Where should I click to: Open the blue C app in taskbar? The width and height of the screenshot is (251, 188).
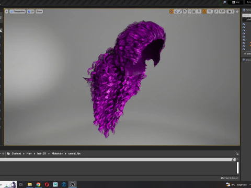(x=64, y=184)
